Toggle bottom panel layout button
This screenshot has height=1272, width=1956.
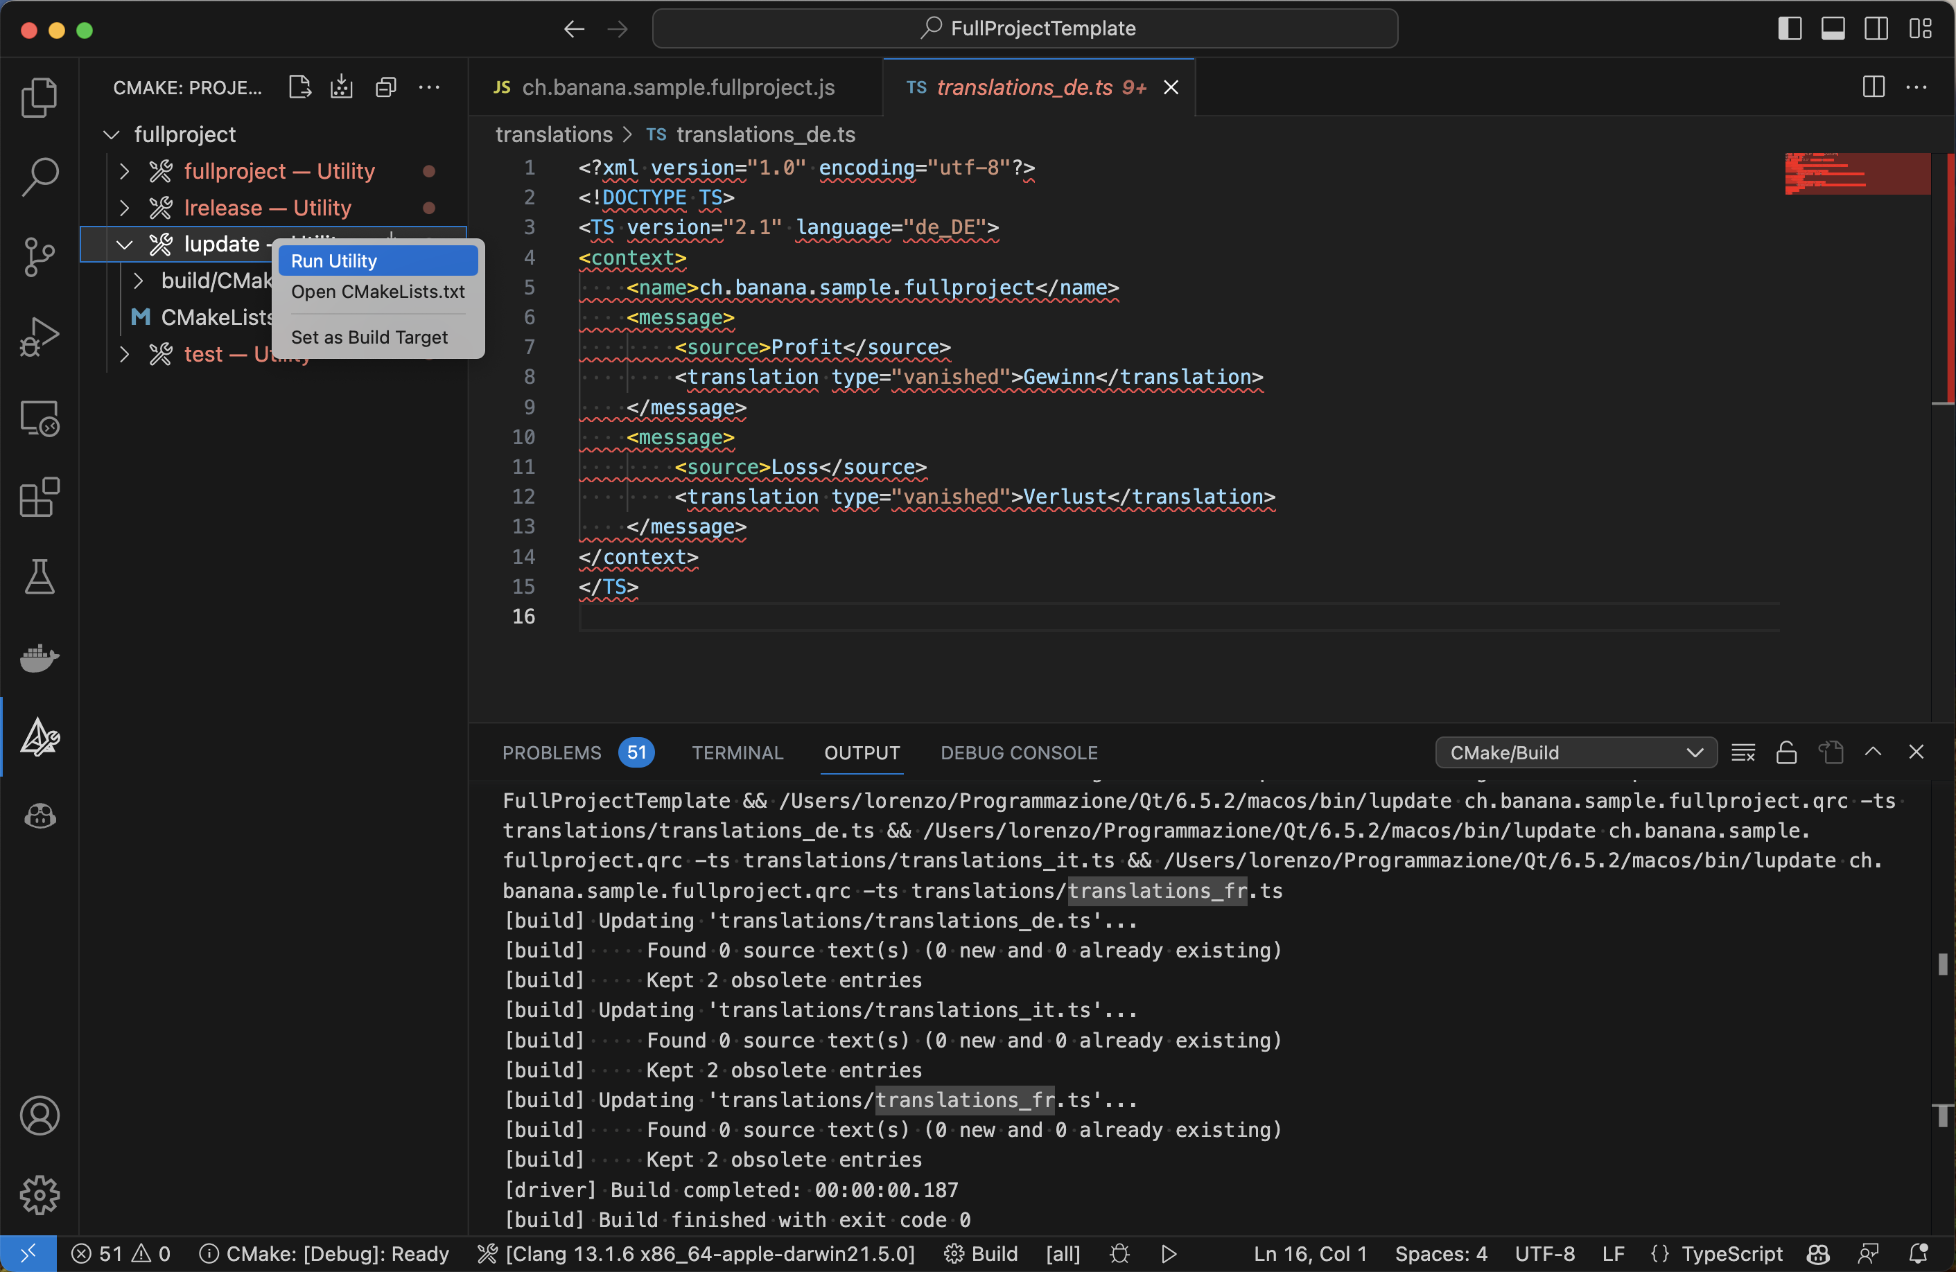[x=1832, y=29]
